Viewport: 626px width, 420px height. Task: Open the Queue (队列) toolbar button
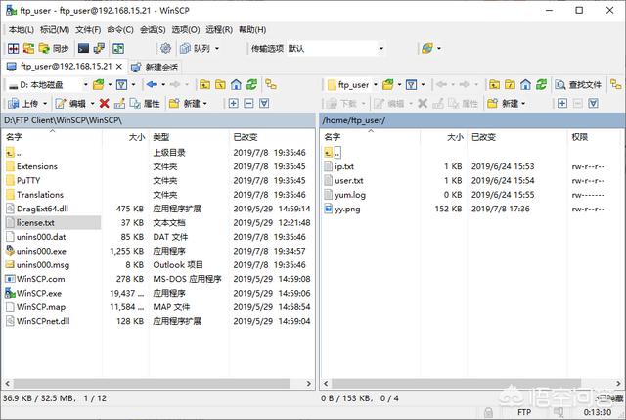tap(196, 48)
